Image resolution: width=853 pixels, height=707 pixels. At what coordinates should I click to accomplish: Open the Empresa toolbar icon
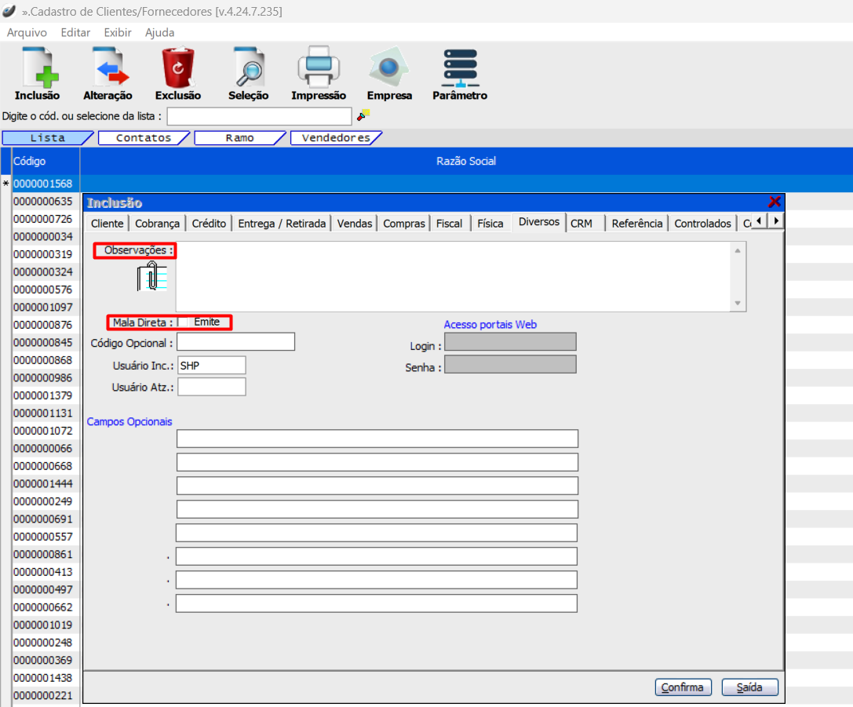(389, 68)
